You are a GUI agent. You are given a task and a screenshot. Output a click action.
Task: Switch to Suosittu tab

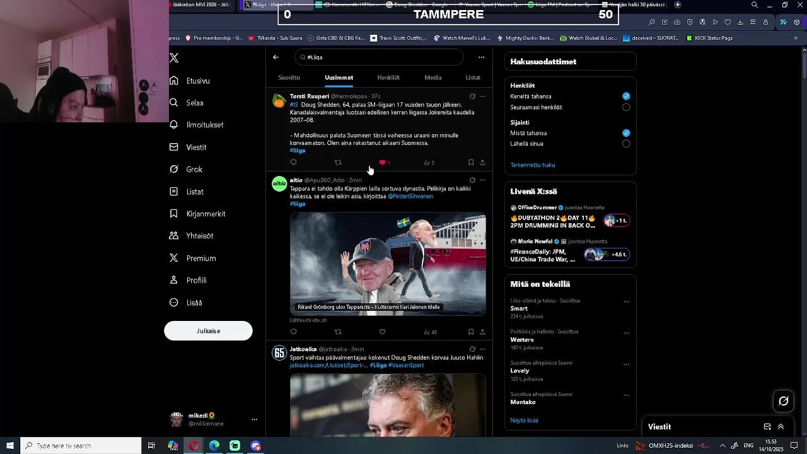[x=289, y=78]
